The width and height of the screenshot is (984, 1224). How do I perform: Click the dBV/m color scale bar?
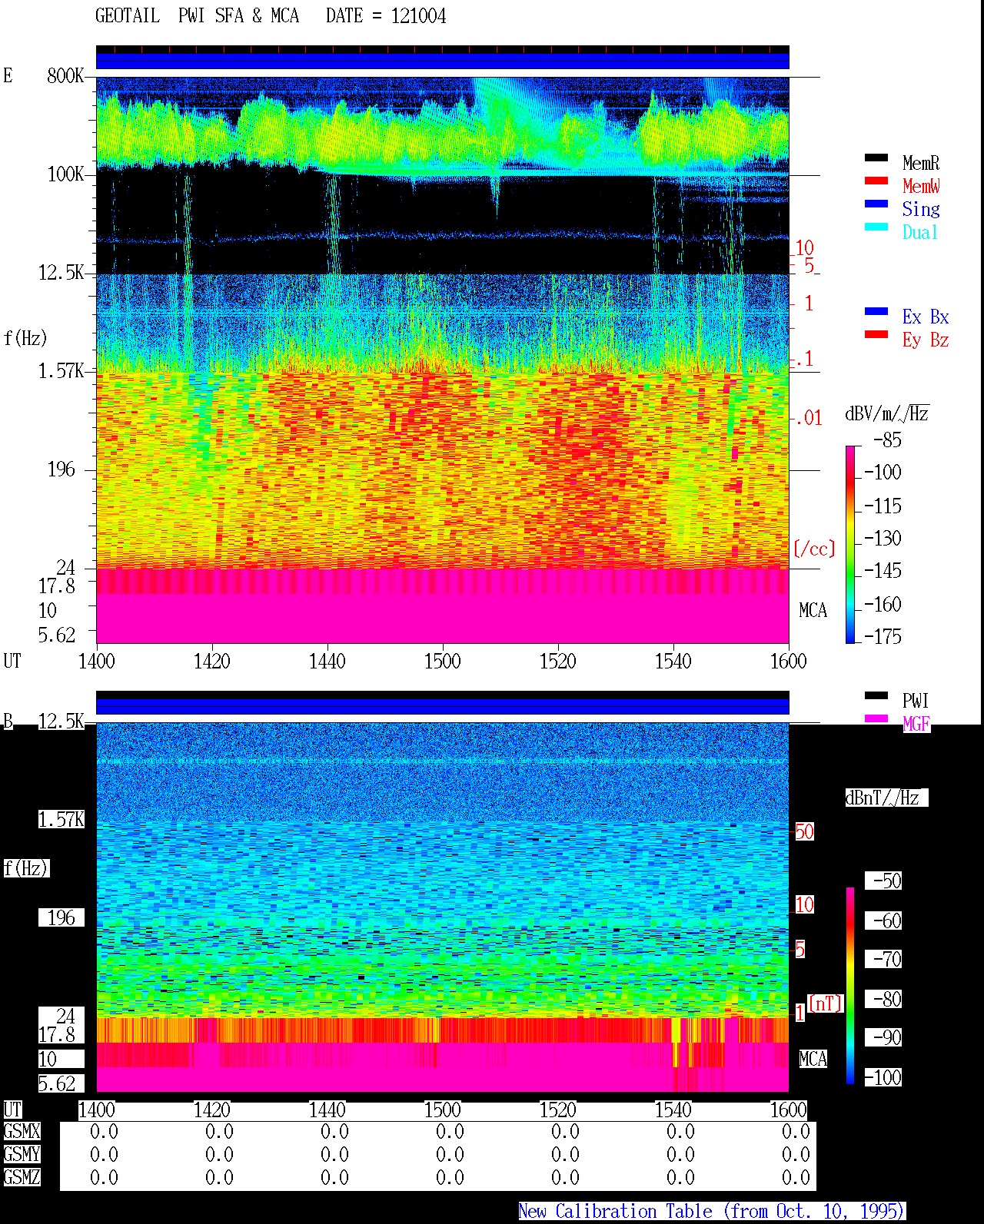pyautogui.click(x=850, y=544)
